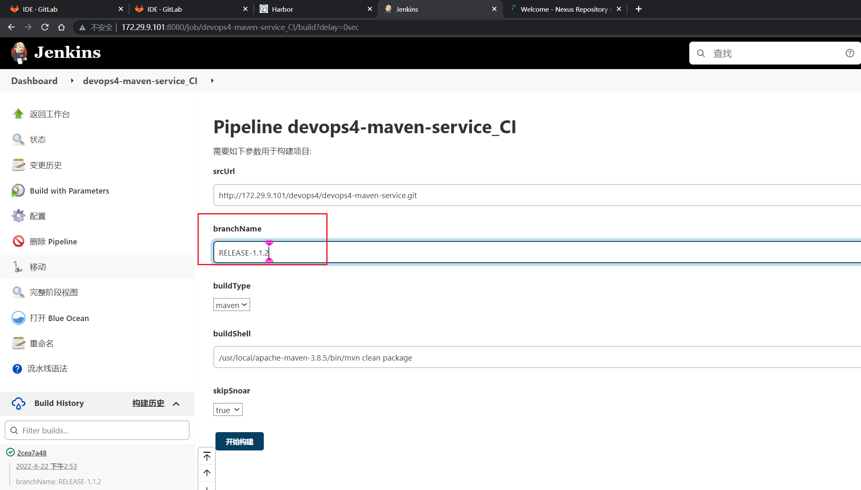Click the notepad icon beside 重命名
This screenshot has height=490, width=861.
pos(18,343)
